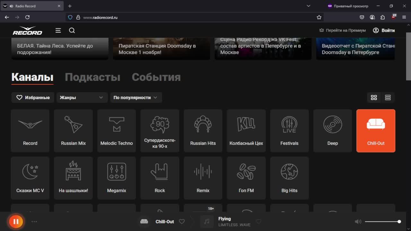Open Видеоотчет с Пиратской Станции card
The width and height of the screenshot is (411, 231).
356,49
